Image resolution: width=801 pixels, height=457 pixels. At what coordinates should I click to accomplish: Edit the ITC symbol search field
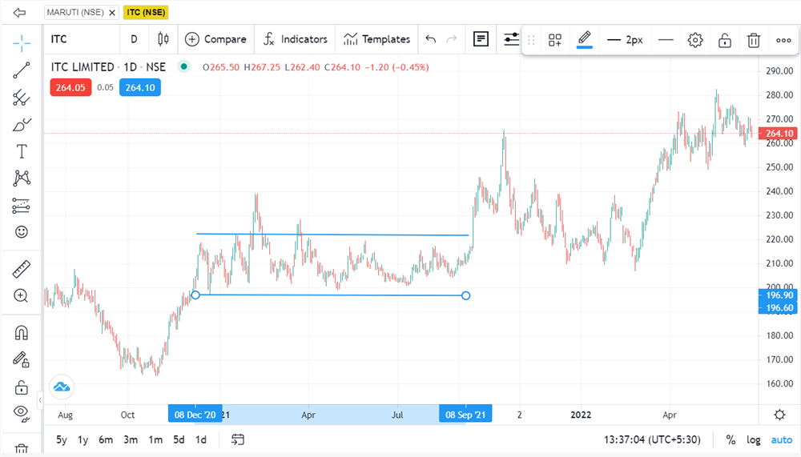(82, 39)
